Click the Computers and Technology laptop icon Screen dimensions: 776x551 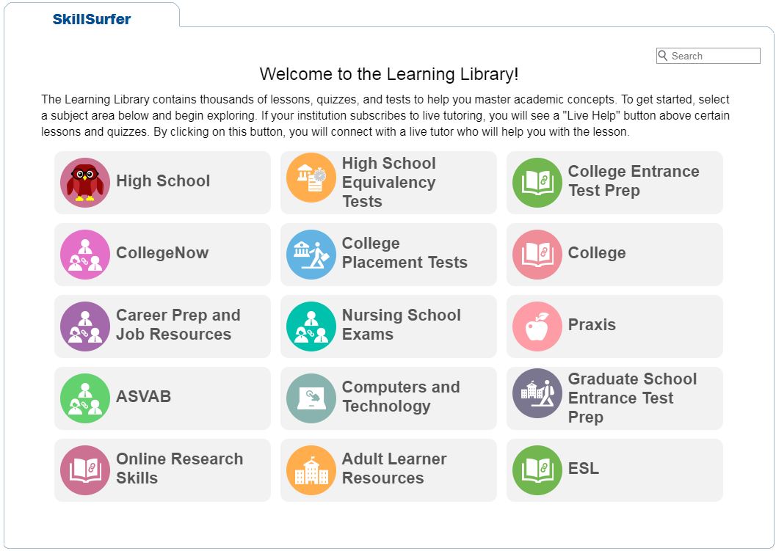311,398
